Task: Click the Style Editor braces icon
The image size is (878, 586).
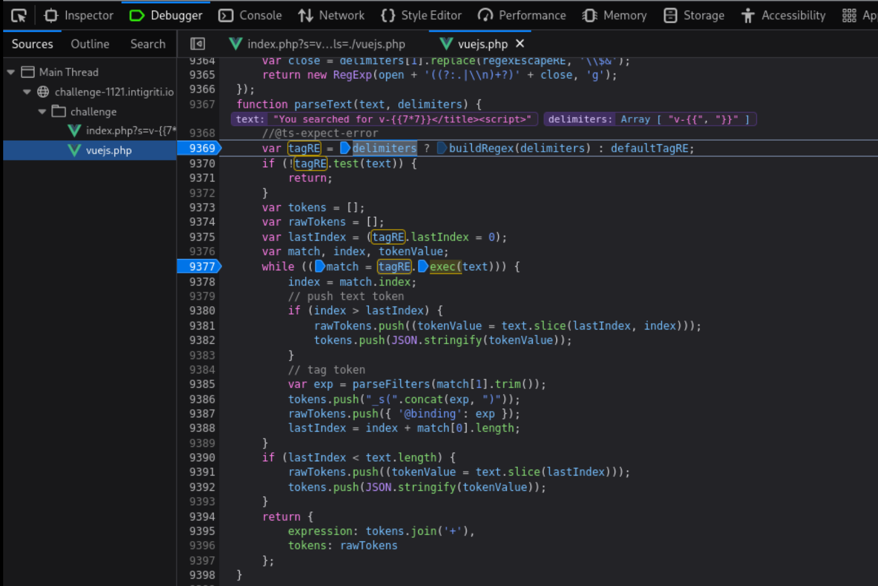Action: click(388, 16)
